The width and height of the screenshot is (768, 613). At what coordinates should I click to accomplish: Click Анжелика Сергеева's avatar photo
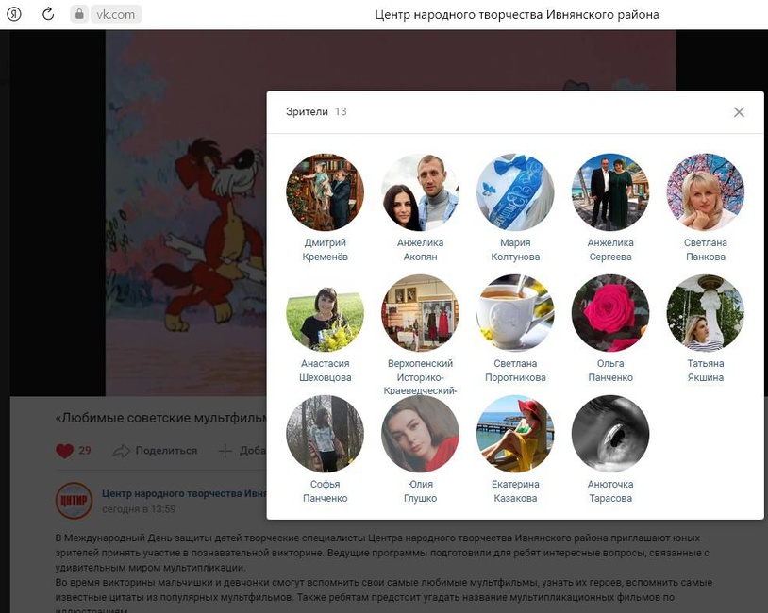(x=610, y=192)
